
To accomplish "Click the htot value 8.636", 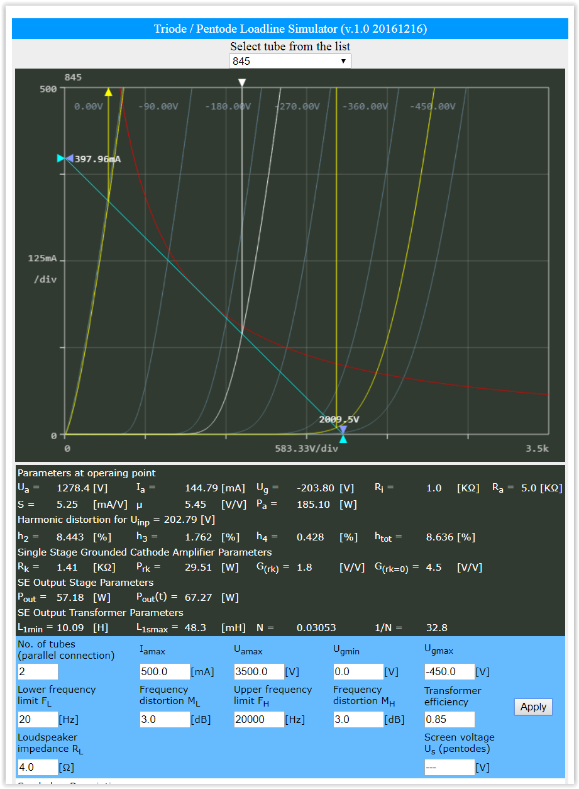I will click(441, 537).
